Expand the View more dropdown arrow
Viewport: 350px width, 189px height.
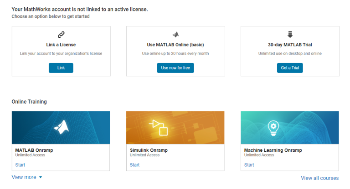tap(41, 177)
